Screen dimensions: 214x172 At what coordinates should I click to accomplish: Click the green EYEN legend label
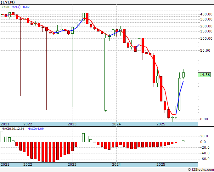click(6, 7)
